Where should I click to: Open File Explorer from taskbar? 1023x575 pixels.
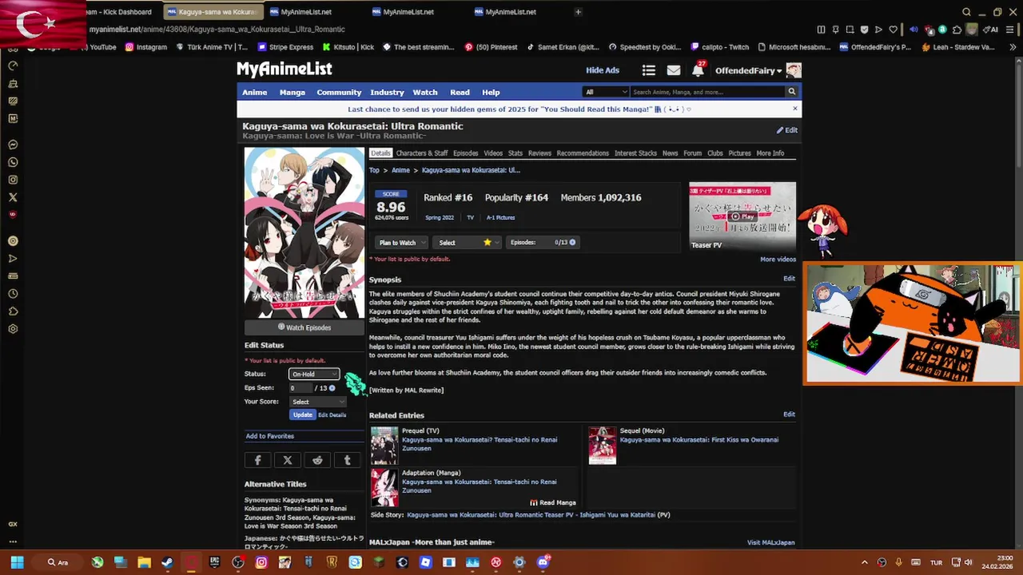click(144, 562)
